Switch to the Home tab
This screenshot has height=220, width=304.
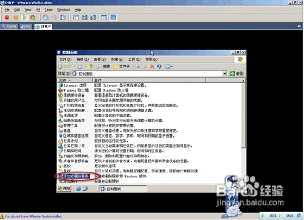point(9,27)
